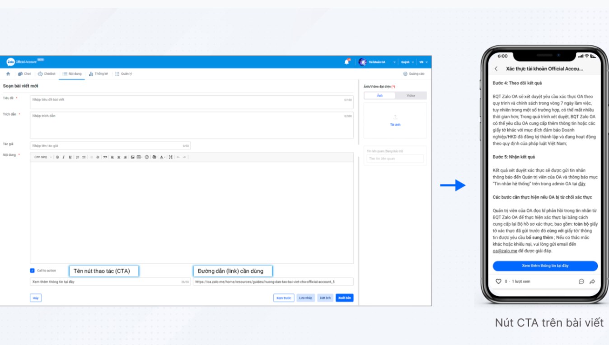Screen dimensions: 609x345
Task: Expand the Quỳnh user dropdown
Action: [407, 62]
